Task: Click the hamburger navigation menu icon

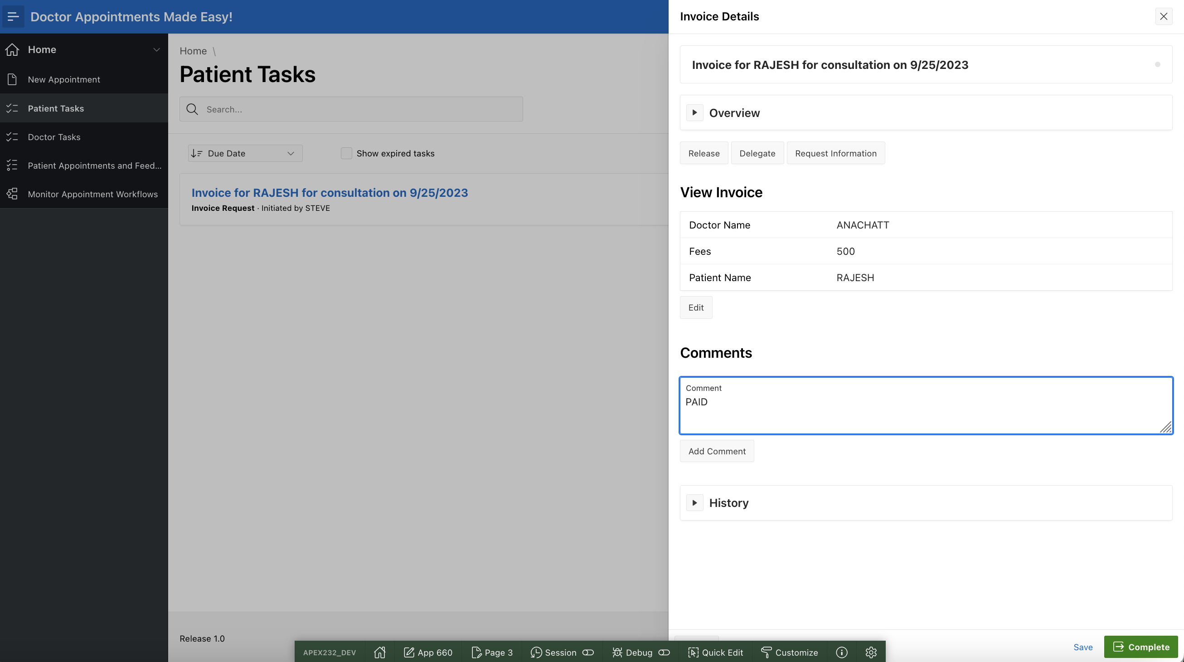Action: pyautogui.click(x=13, y=16)
